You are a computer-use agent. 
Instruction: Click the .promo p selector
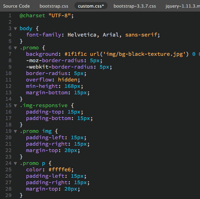click(x=32, y=163)
